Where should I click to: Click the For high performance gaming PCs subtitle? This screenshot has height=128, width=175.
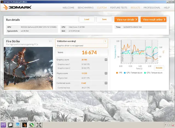tap(22, 44)
